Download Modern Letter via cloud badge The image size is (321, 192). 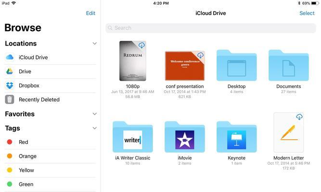point(299,117)
